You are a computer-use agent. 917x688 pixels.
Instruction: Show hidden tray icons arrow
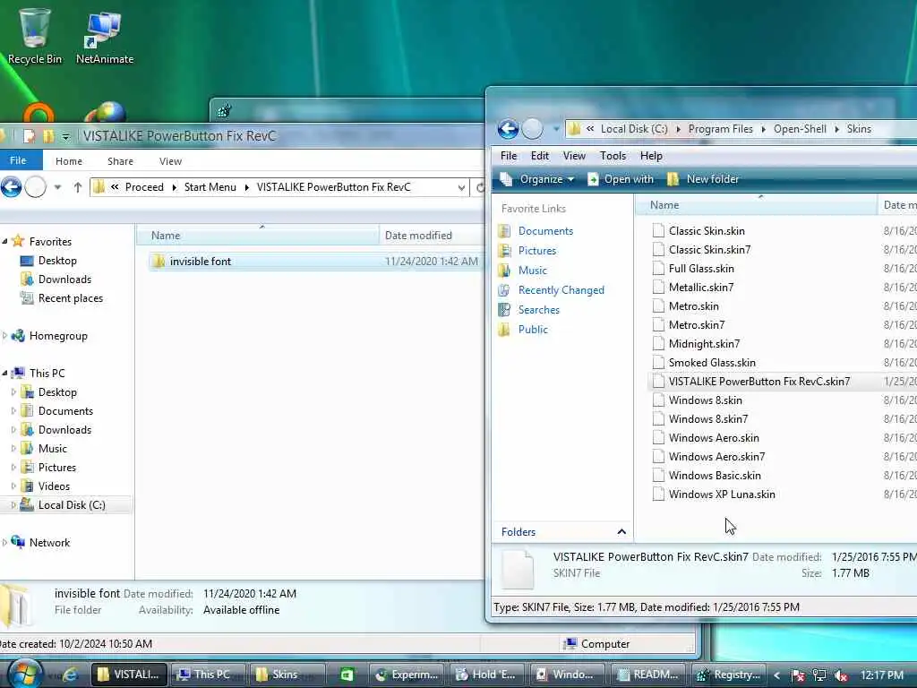[x=777, y=675]
